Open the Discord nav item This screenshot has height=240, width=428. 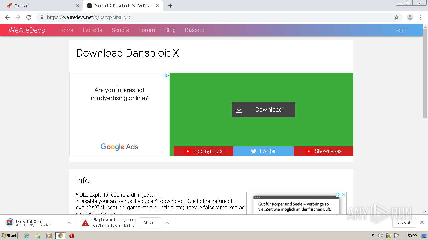pos(194,30)
